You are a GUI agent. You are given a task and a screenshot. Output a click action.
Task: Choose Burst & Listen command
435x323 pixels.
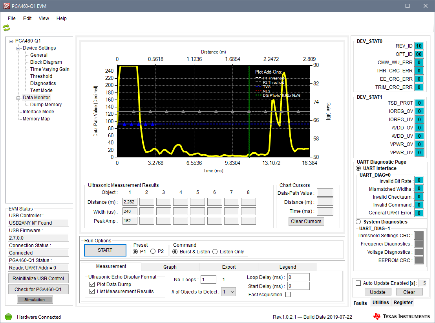(x=175, y=251)
